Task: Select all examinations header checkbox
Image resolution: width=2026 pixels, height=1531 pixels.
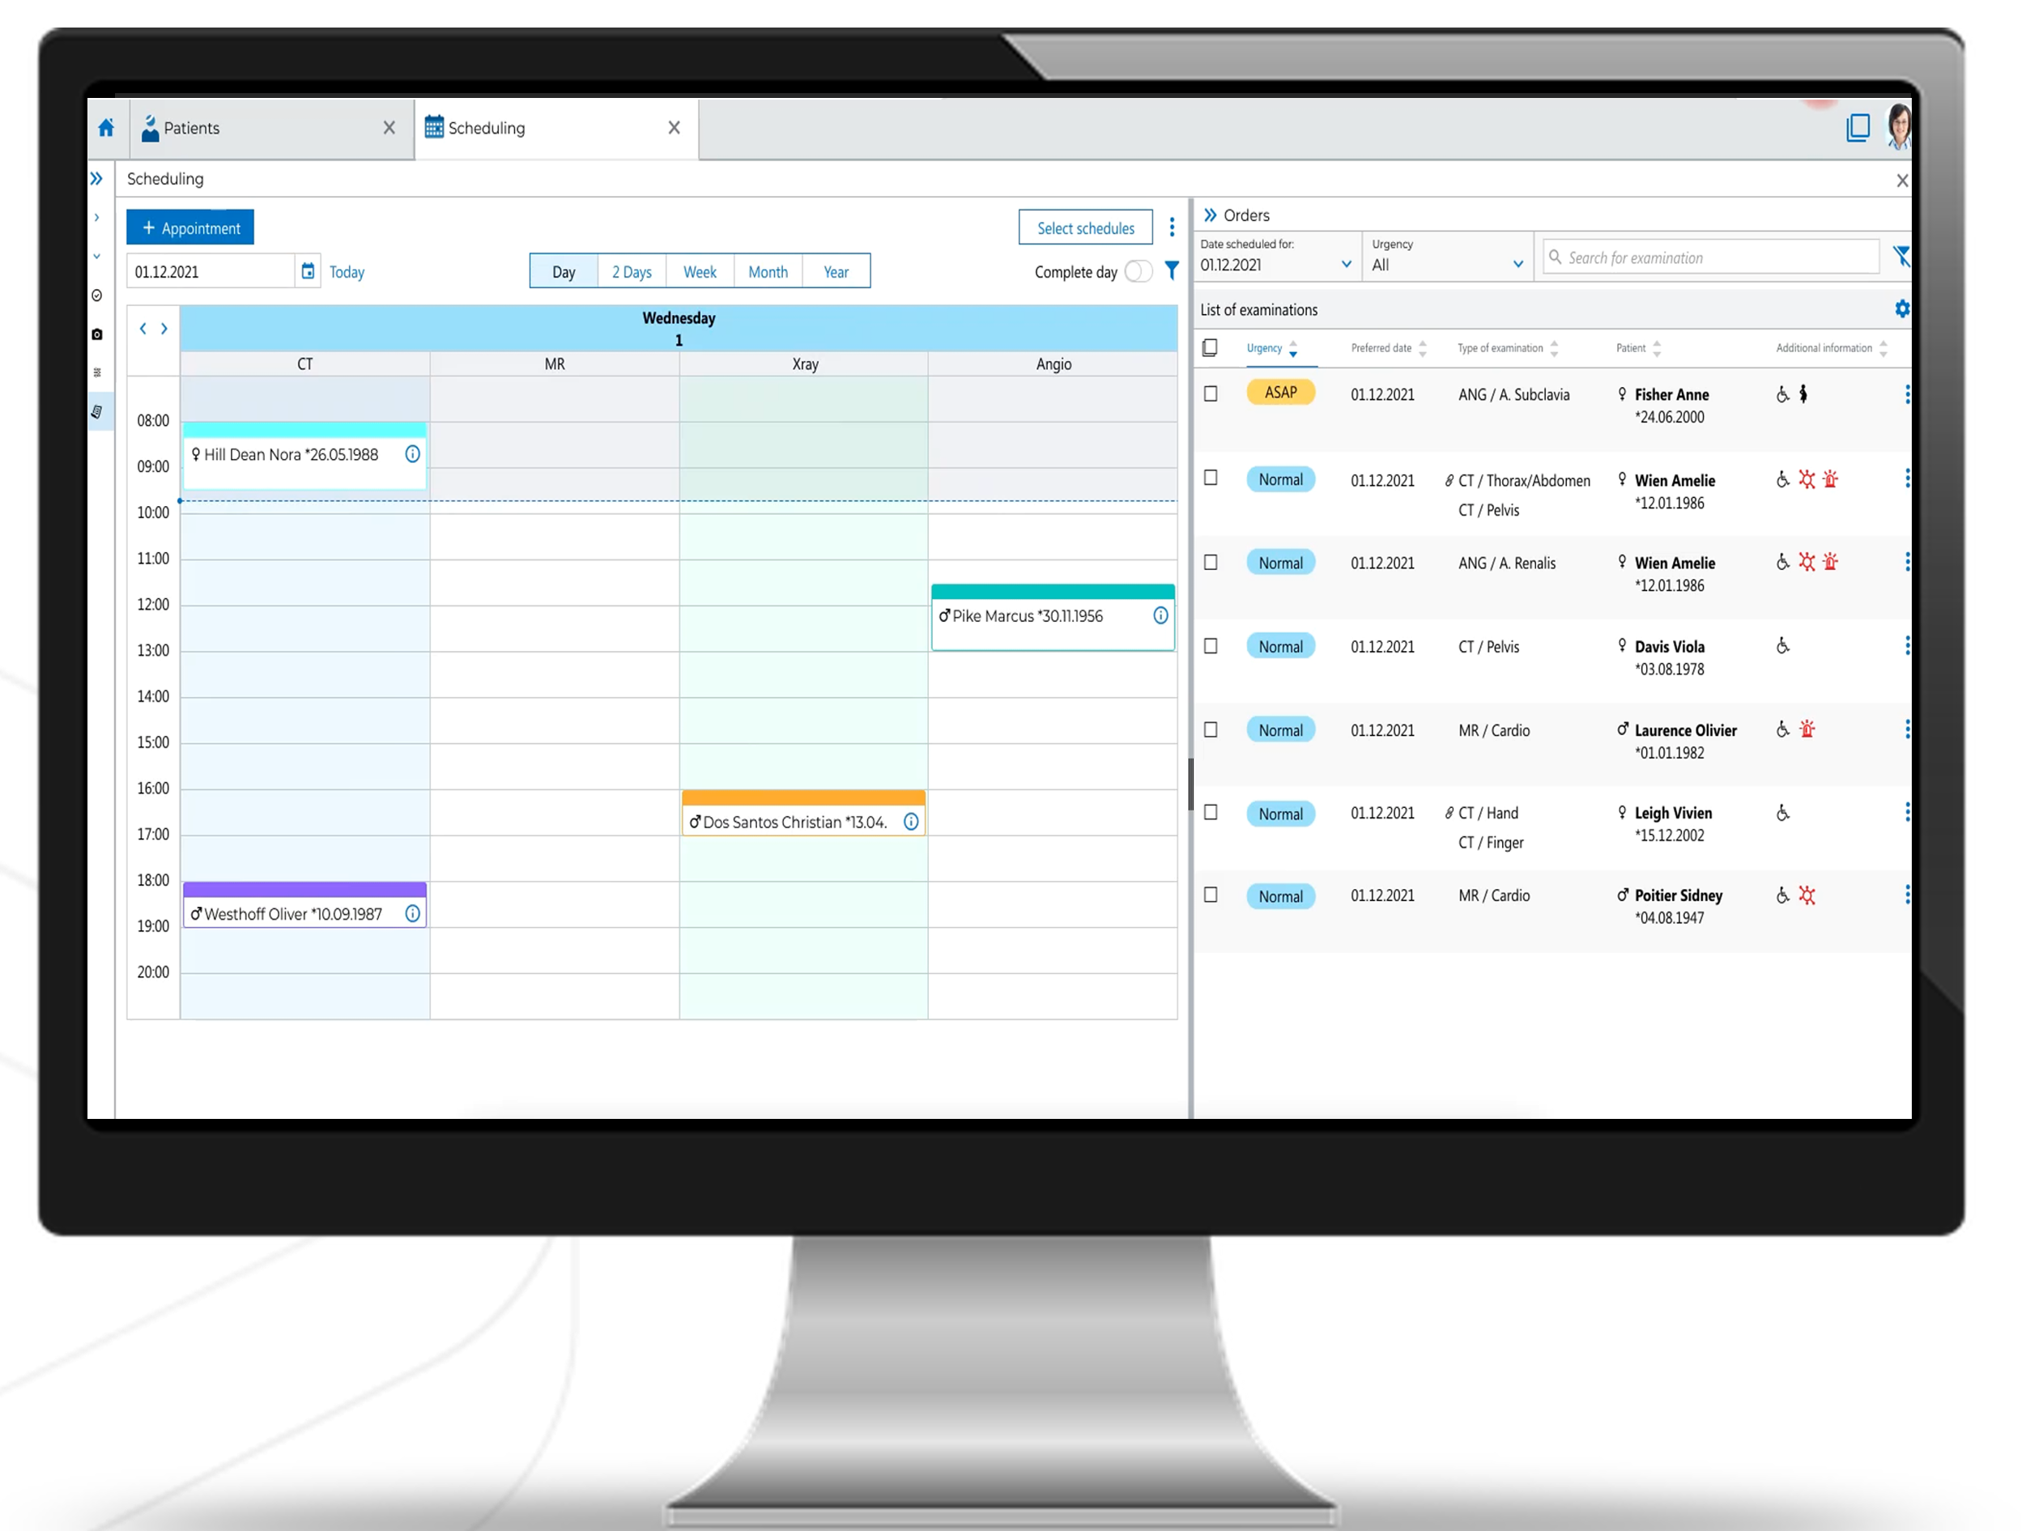Action: (1210, 348)
